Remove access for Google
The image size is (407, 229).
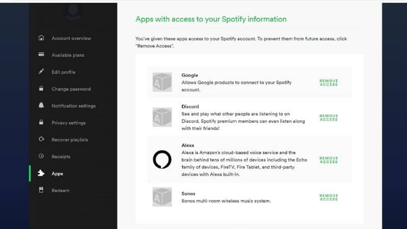click(x=329, y=82)
